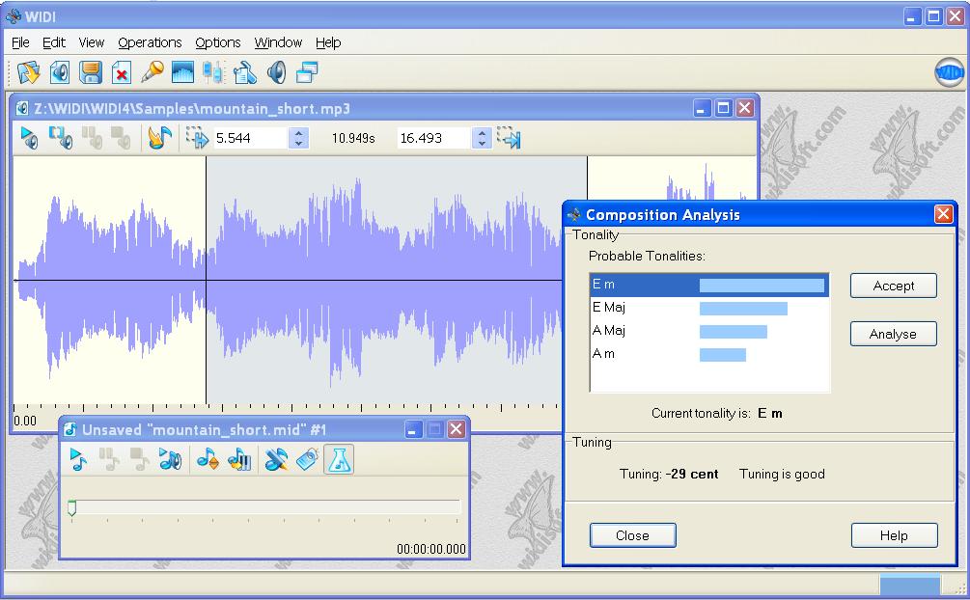Viewport: 970px width, 600px height.
Task: Open the File menu
Action: [20, 42]
